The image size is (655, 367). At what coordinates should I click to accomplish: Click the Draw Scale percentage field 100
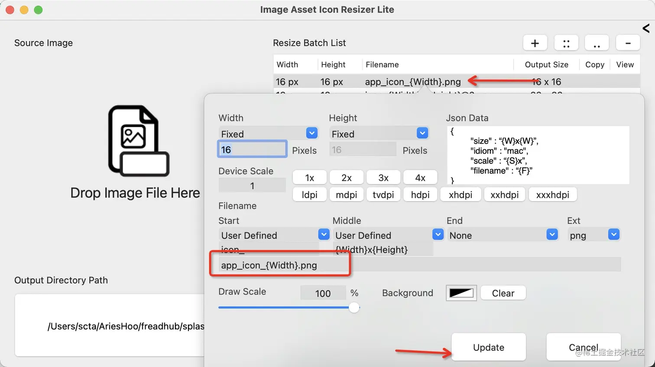(x=323, y=293)
